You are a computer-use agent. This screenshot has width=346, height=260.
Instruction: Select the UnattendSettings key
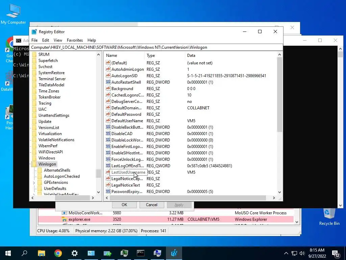(54, 115)
